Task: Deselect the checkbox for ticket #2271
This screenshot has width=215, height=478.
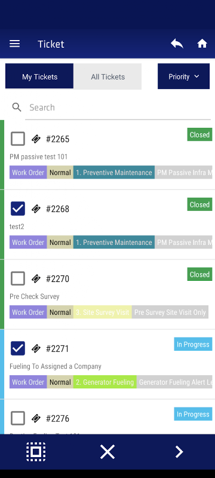Action: click(18, 348)
